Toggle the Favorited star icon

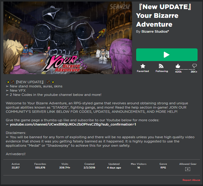point(143,66)
